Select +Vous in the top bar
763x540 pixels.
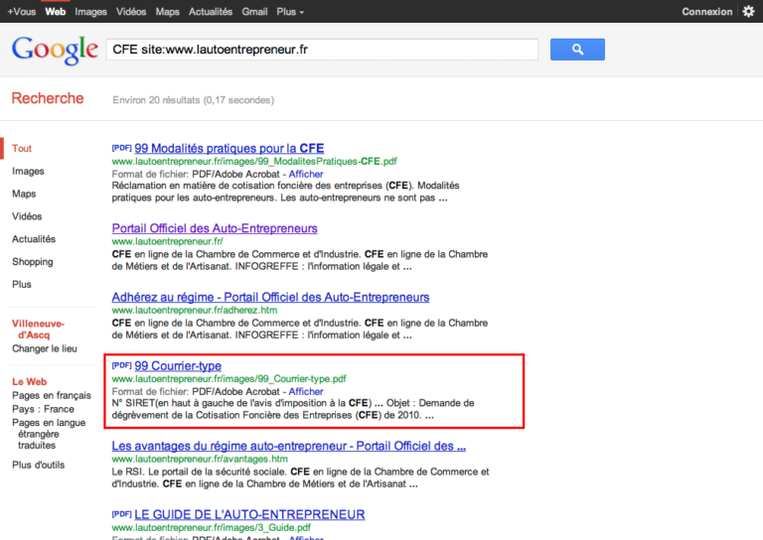tap(22, 12)
